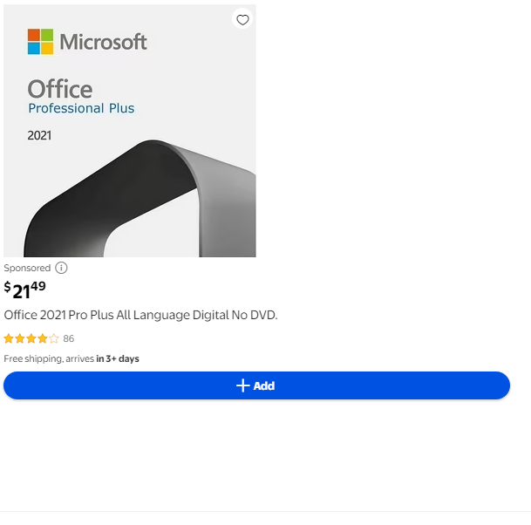The height and width of the screenshot is (525, 531).
Task: Click the 2021 label in product image
Action: click(x=39, y=135)
